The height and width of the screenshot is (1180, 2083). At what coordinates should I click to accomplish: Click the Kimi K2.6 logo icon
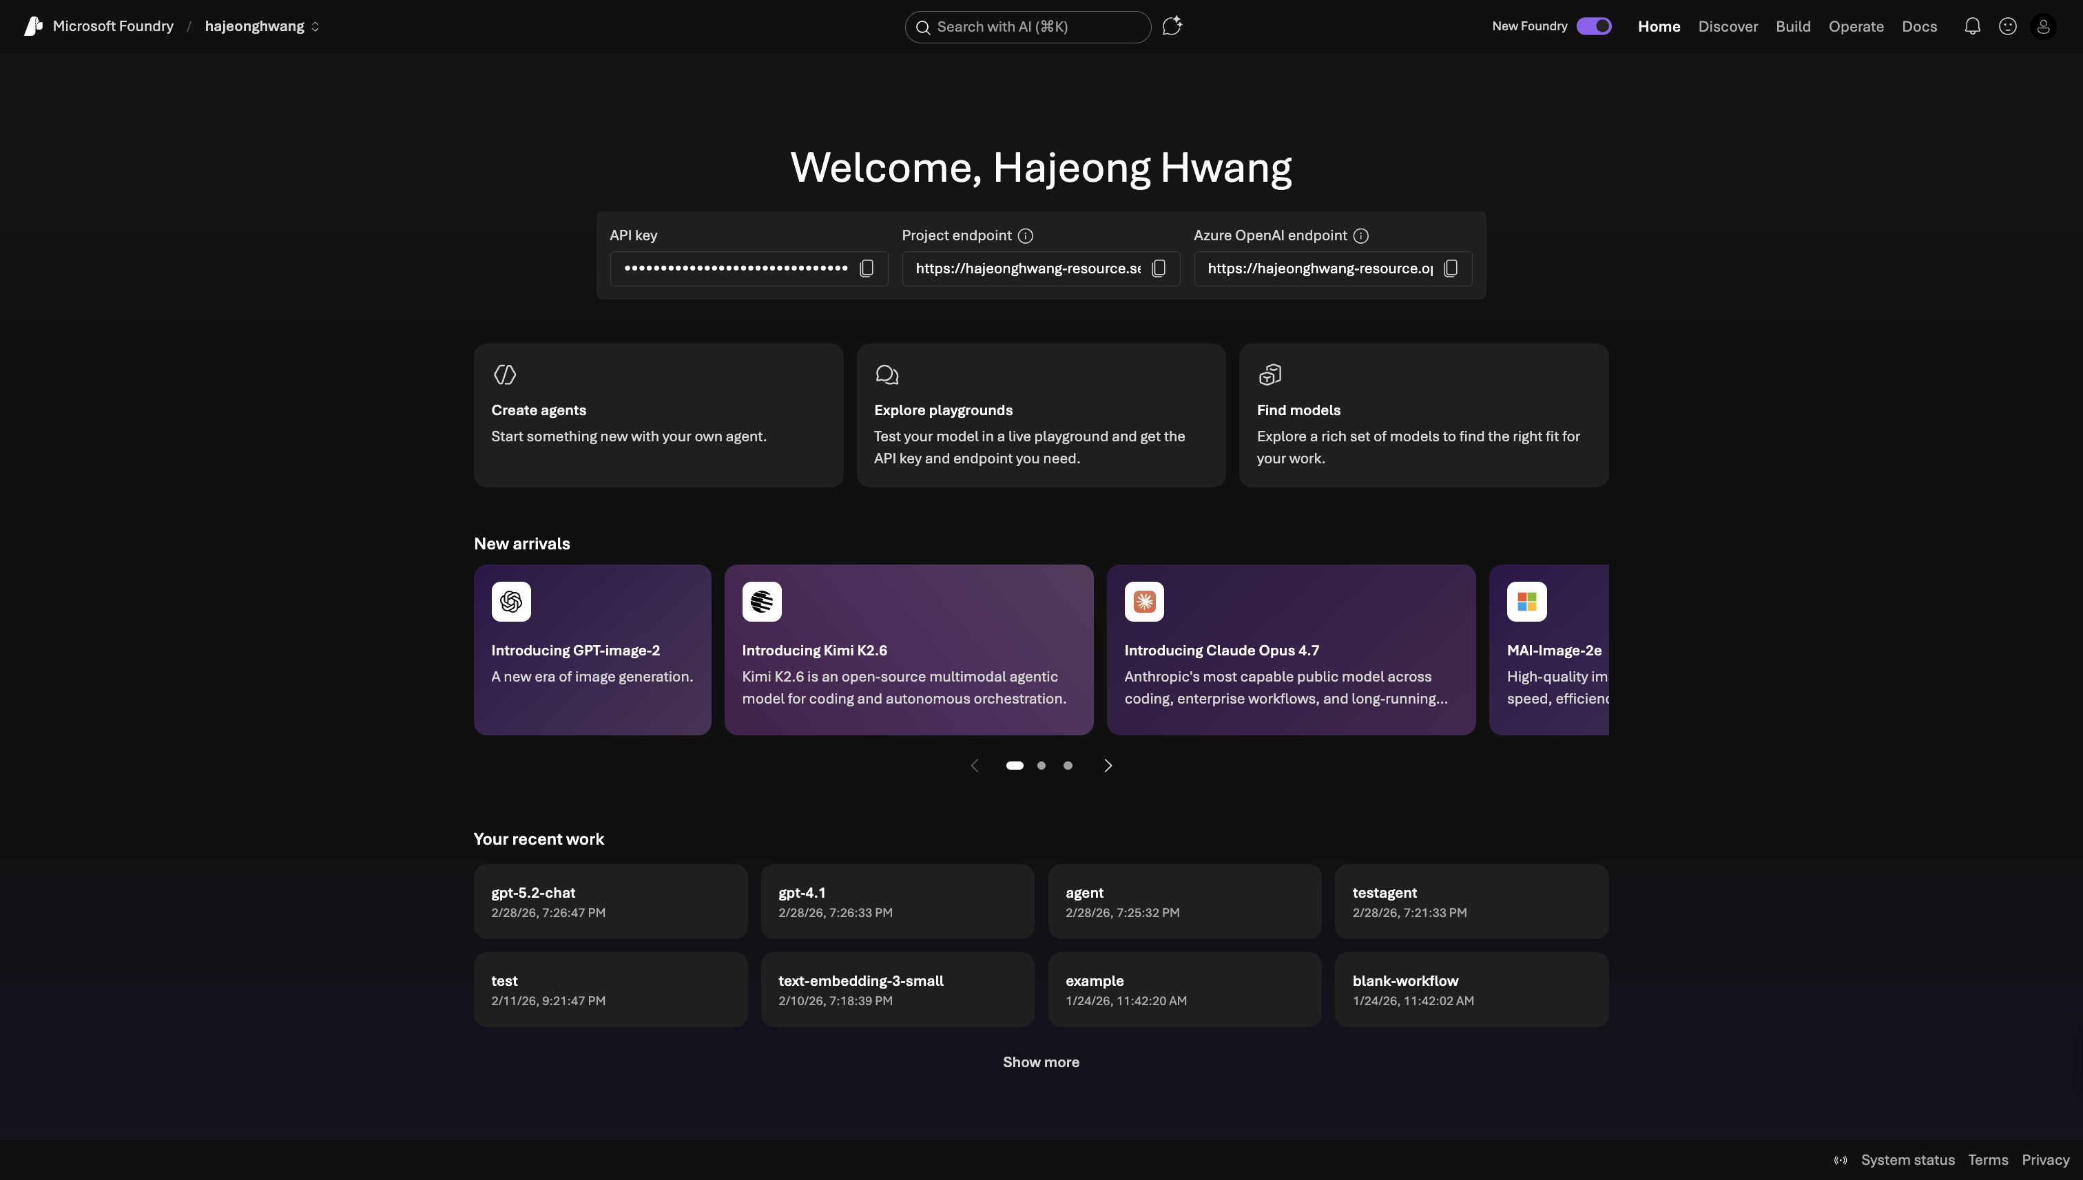(x=761, y=601)
